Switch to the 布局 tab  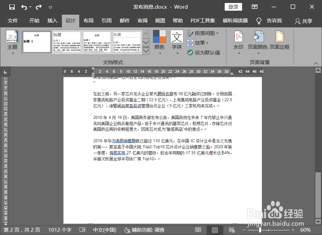[x=89, y=21]
